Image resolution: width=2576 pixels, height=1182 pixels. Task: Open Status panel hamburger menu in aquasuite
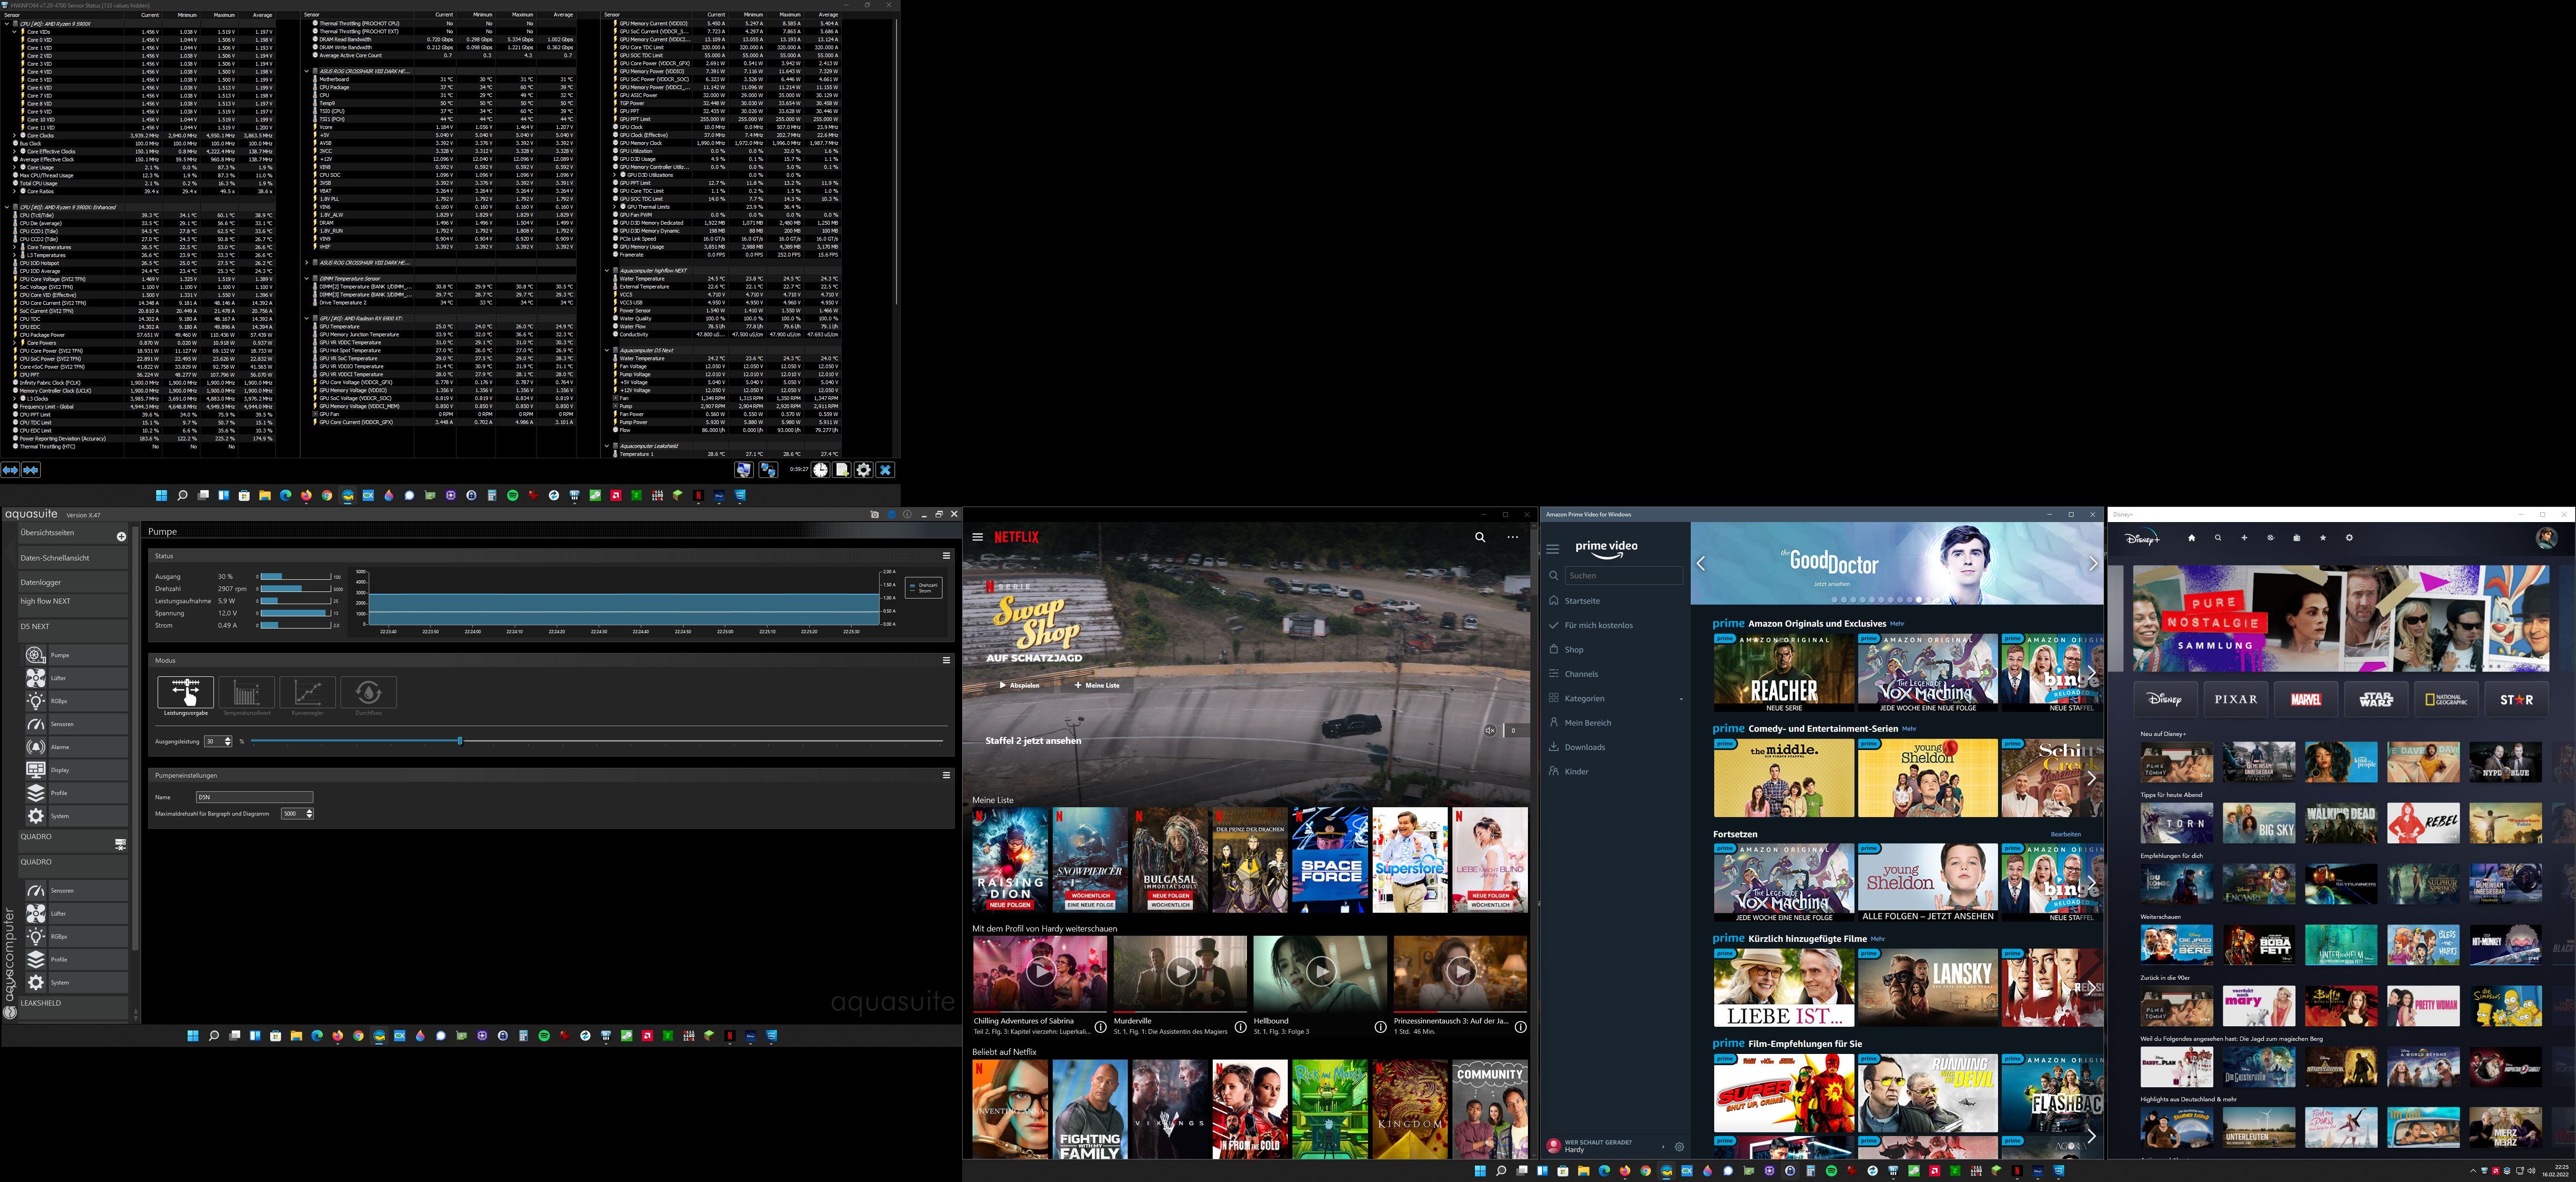point(946,556)
